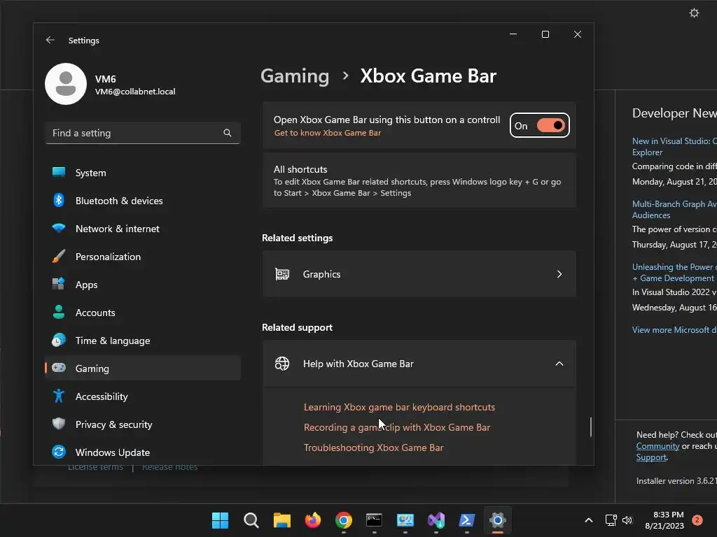Show hidden system tray icons

tap(589, 520)
